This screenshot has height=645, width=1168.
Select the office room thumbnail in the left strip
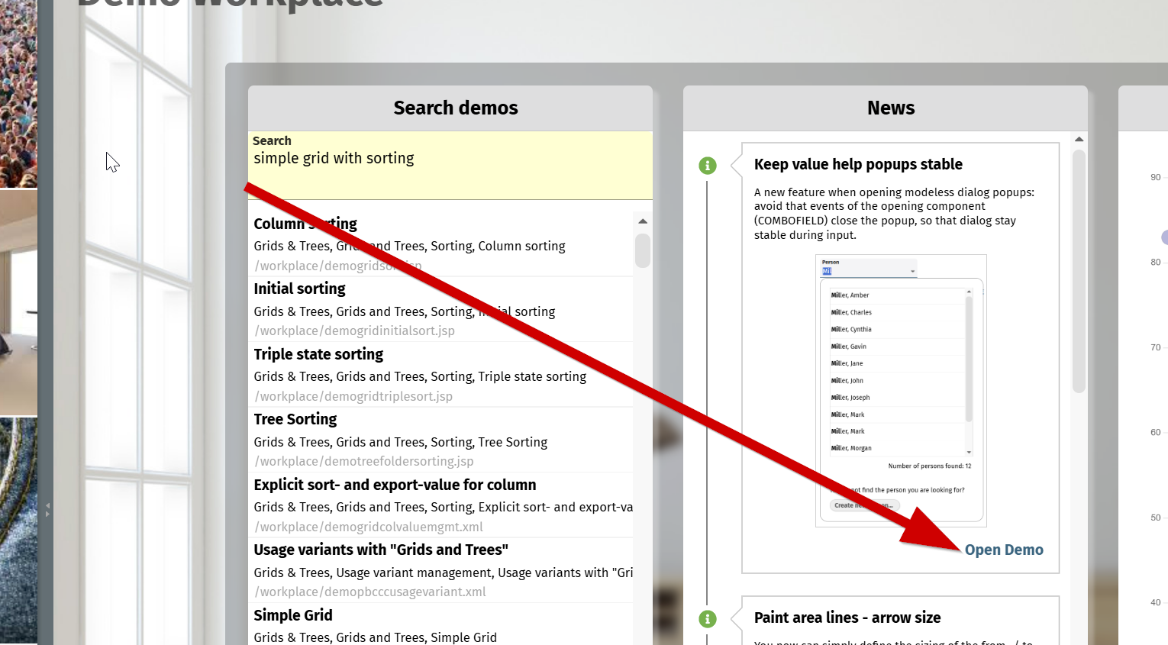(18, 302)
